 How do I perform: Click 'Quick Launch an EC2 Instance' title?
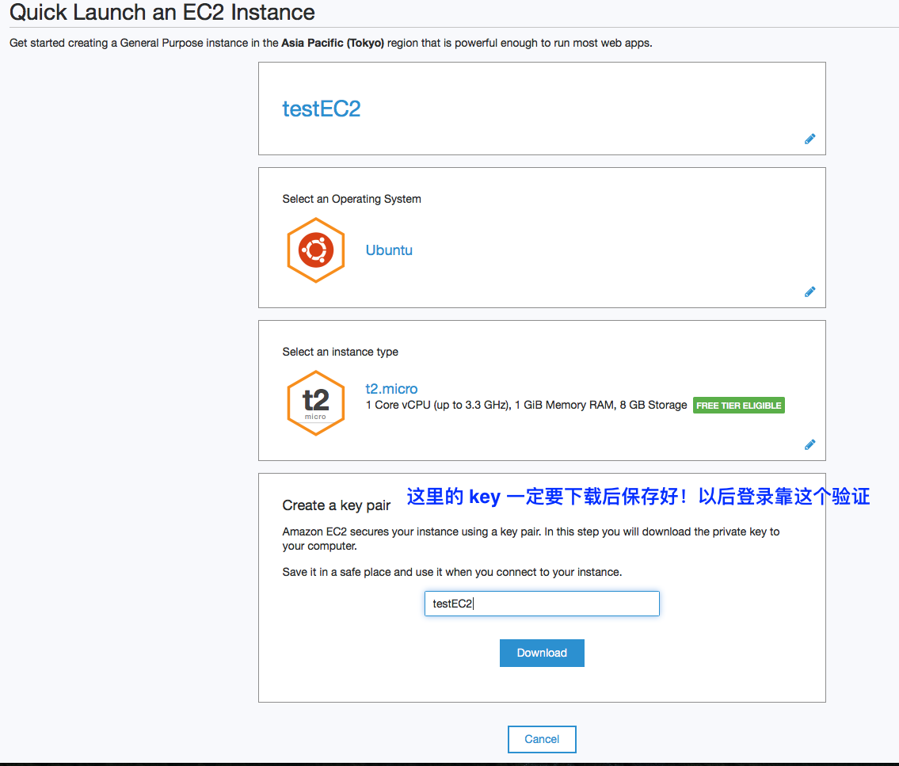point(162,12)
